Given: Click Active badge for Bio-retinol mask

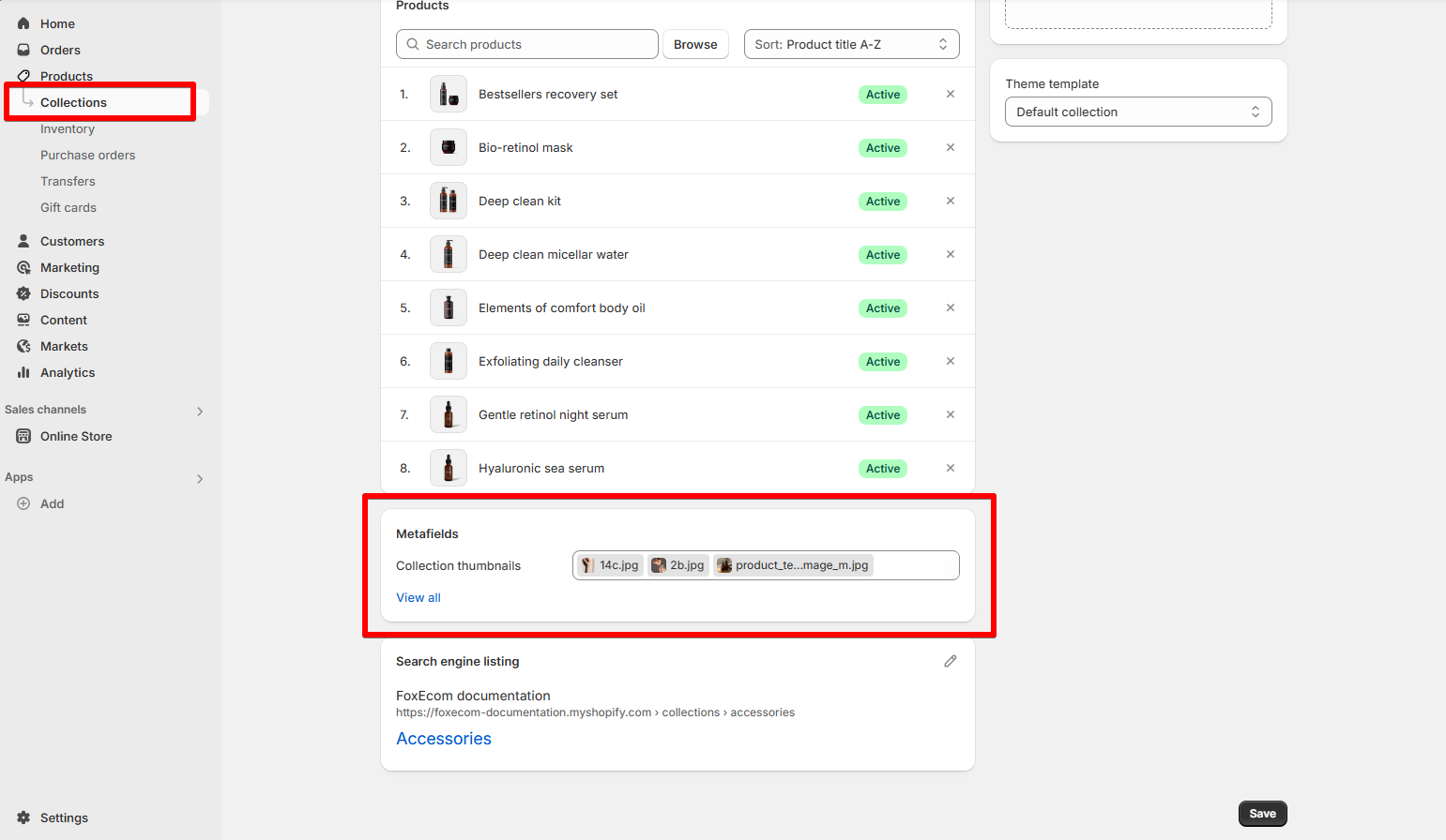Looking at the screenshot, I should coord(883,147).
